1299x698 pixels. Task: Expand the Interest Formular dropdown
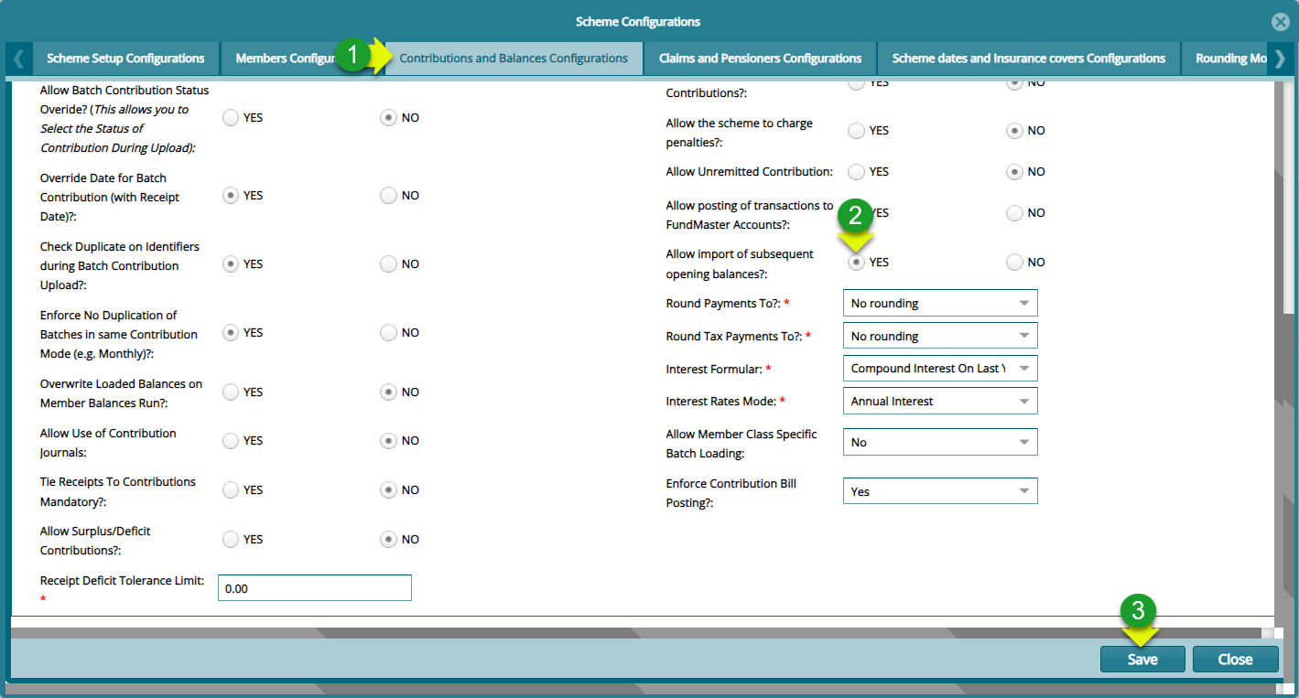coord(1025,368)
